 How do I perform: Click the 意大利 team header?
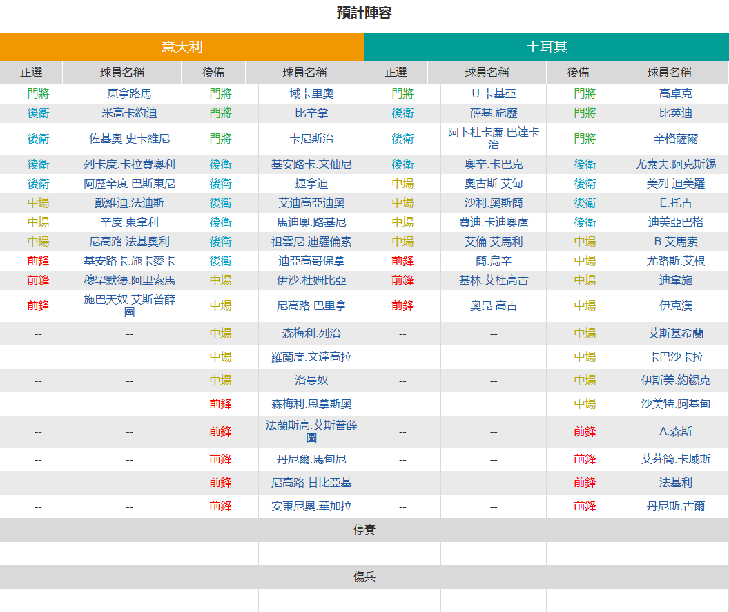pos(182,47)
